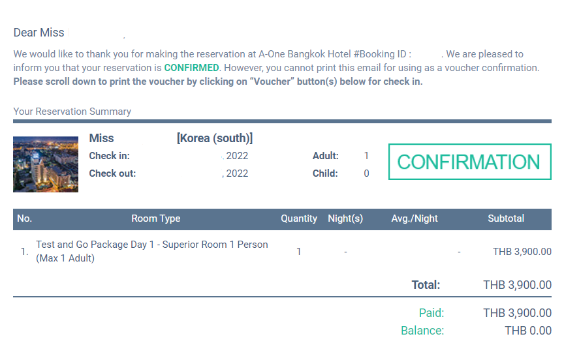Click the Check in: label
Image resolution: width=564 pixels, height=345 pixels.
(110, 156)
